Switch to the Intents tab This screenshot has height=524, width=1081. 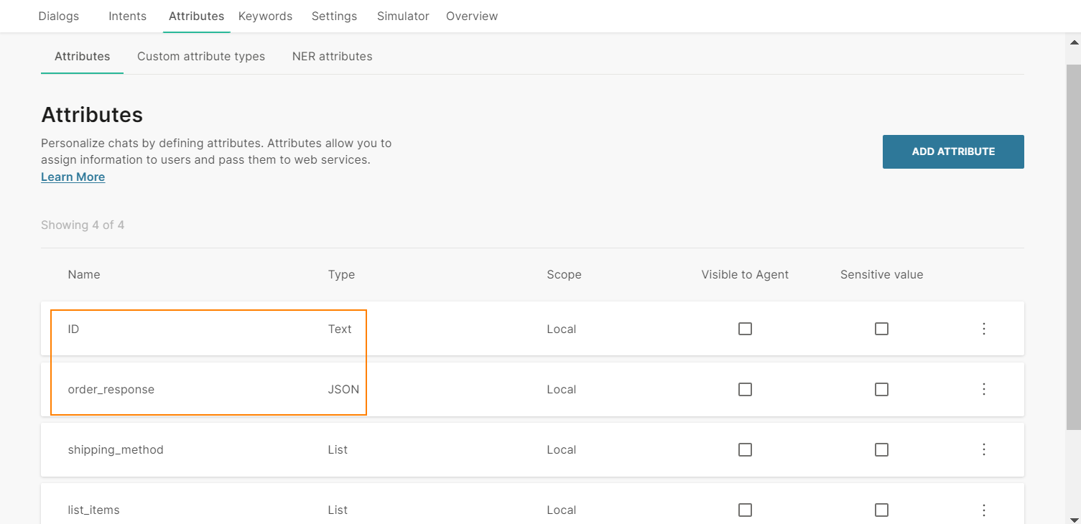(x=127, y=16)
